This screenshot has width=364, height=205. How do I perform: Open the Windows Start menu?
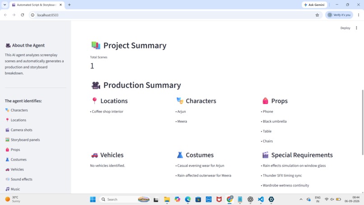tap(93, 200)
